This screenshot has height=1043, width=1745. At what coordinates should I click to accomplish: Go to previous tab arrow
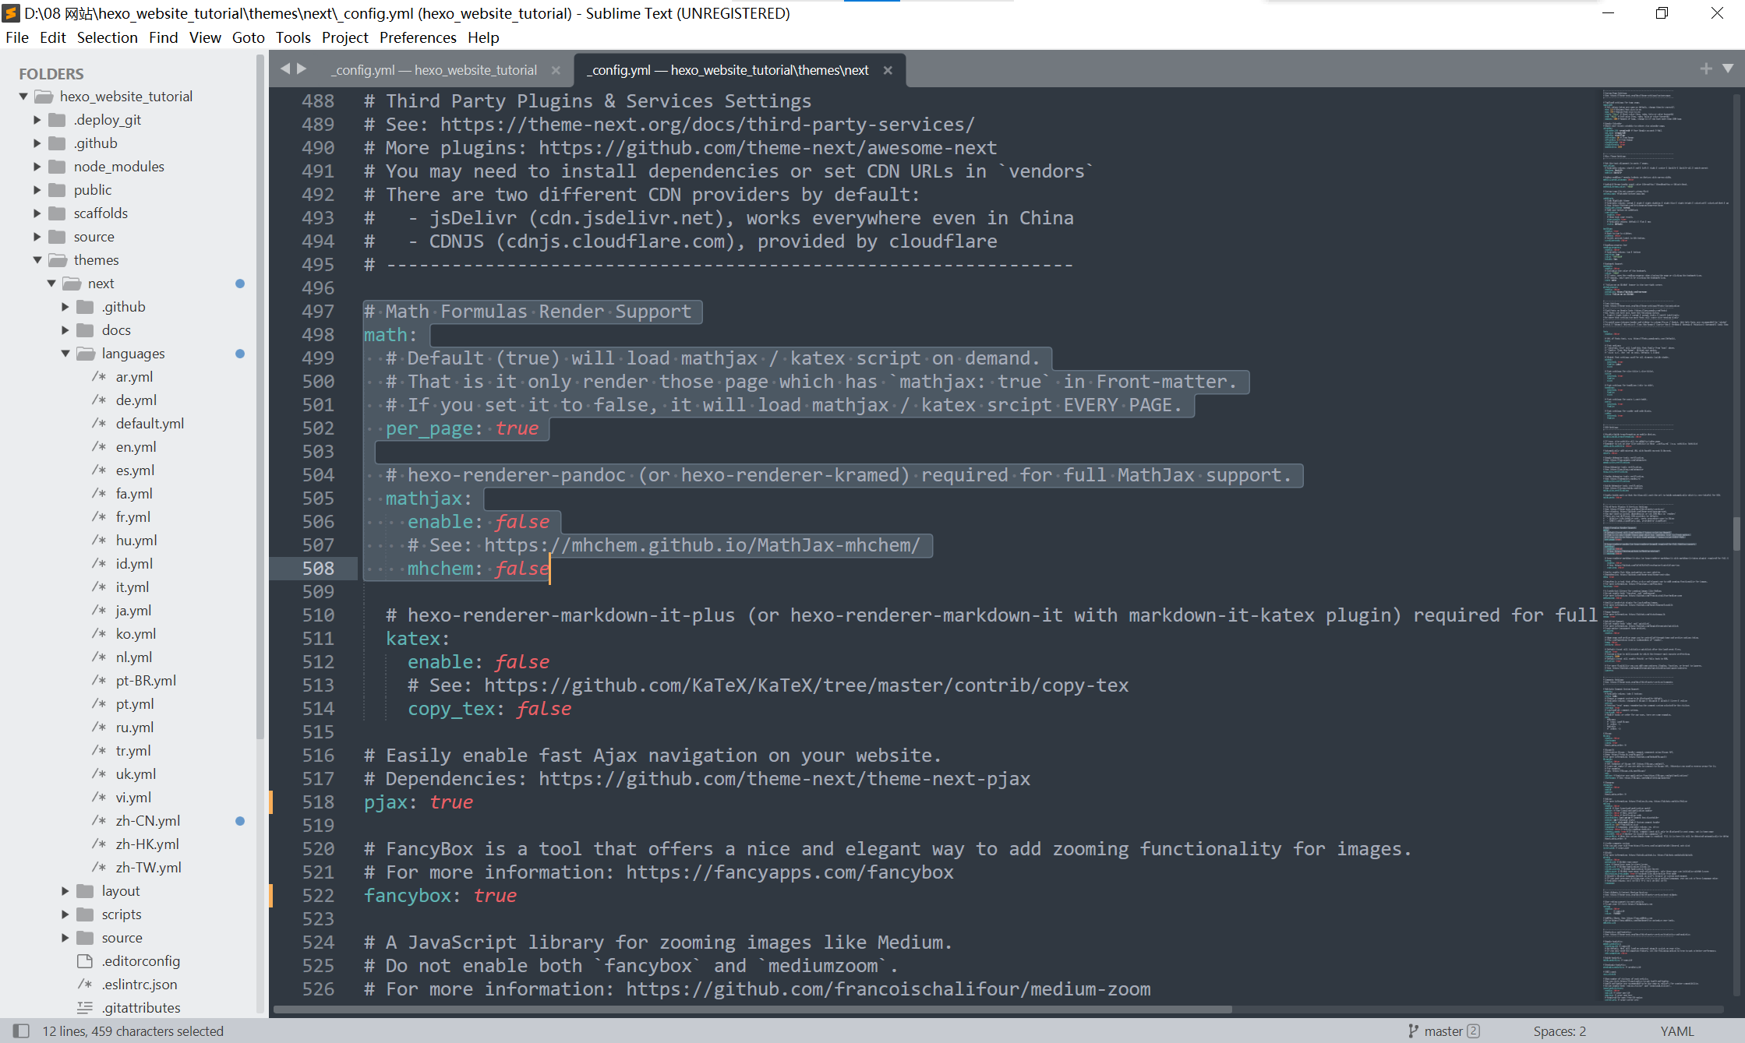(285, 69)
